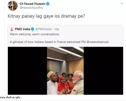
Task: Click the @PMOIndia handle in quoted tweet
Action: 43,29
